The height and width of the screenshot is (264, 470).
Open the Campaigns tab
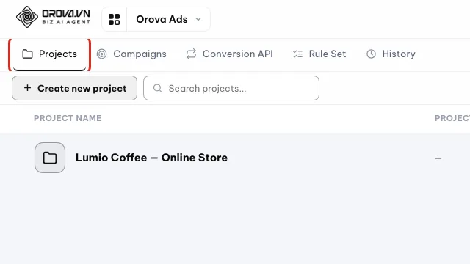coord(131,54)
